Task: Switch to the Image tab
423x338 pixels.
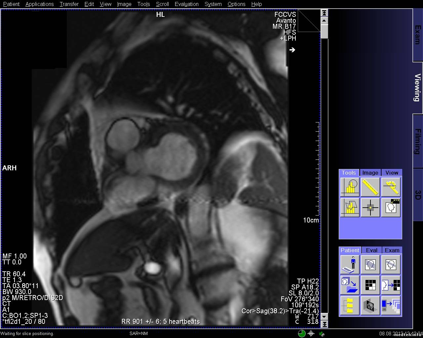Action: (370, 173)
